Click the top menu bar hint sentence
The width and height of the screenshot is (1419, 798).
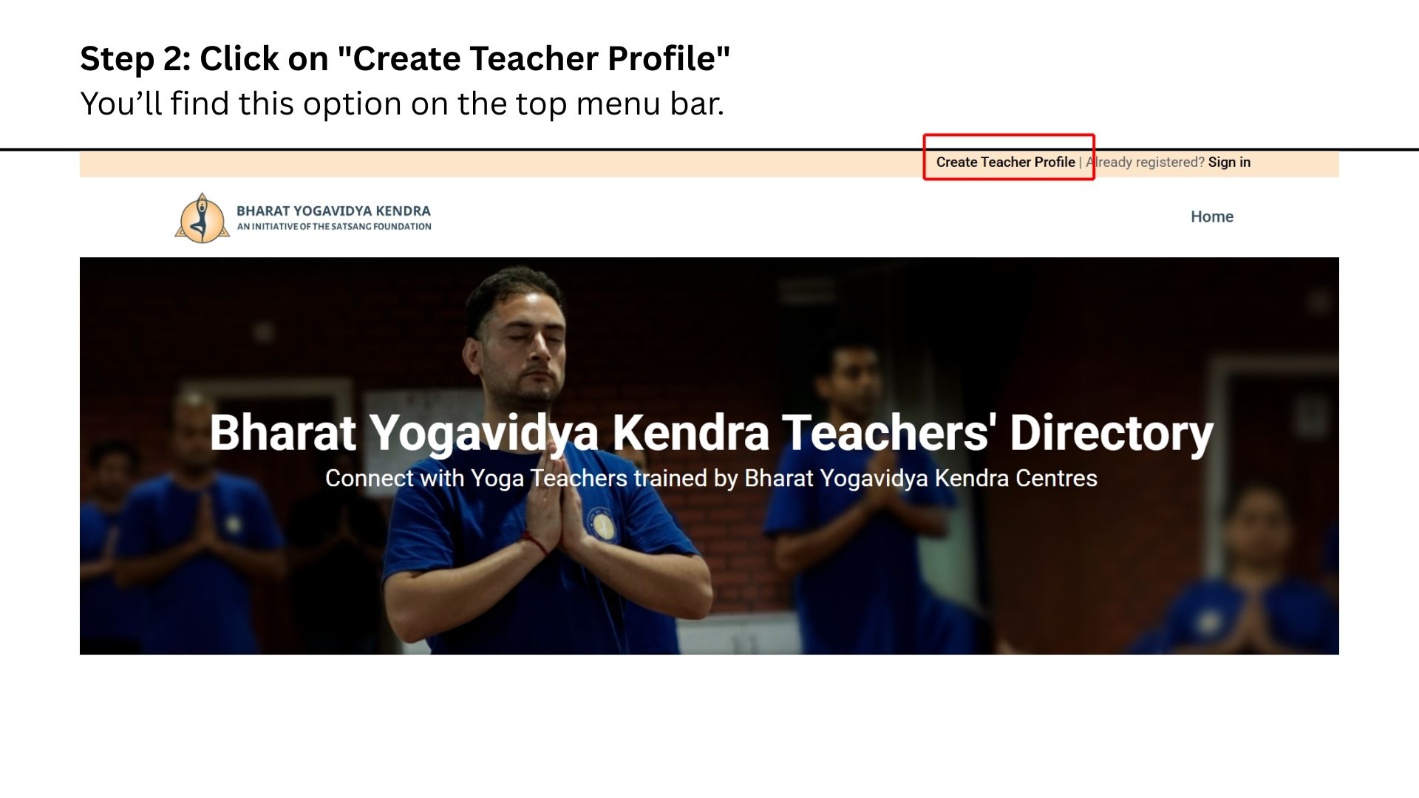[x=402, y=103]
